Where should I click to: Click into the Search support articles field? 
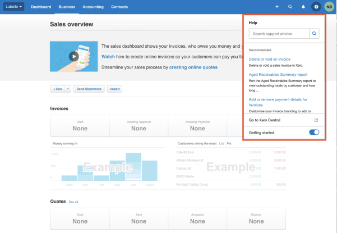point(279,34)
